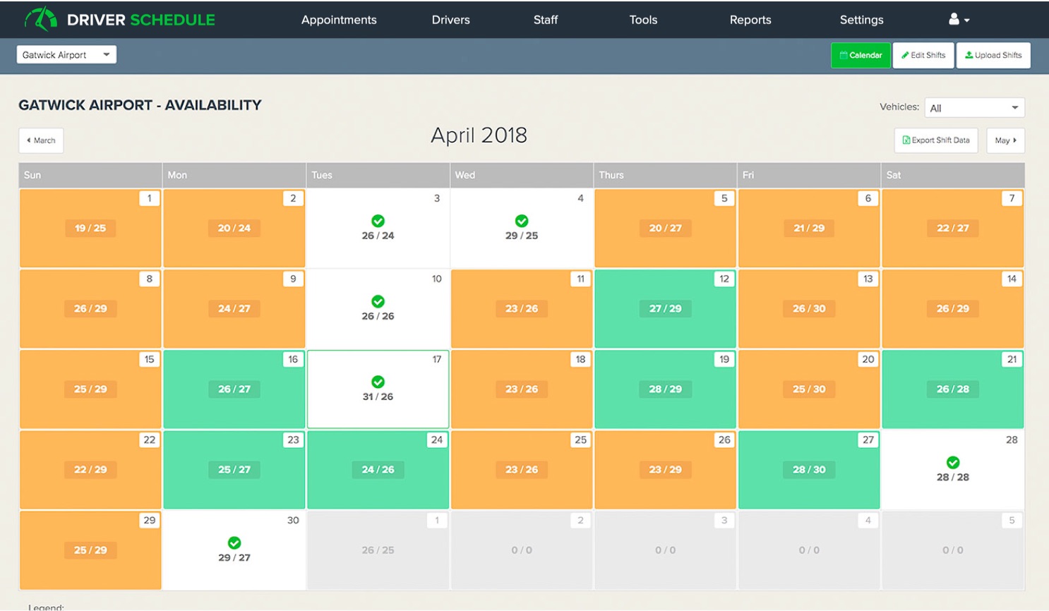
Task: Expand the Vehicles filter dropdown
Action: click(974, 108)
